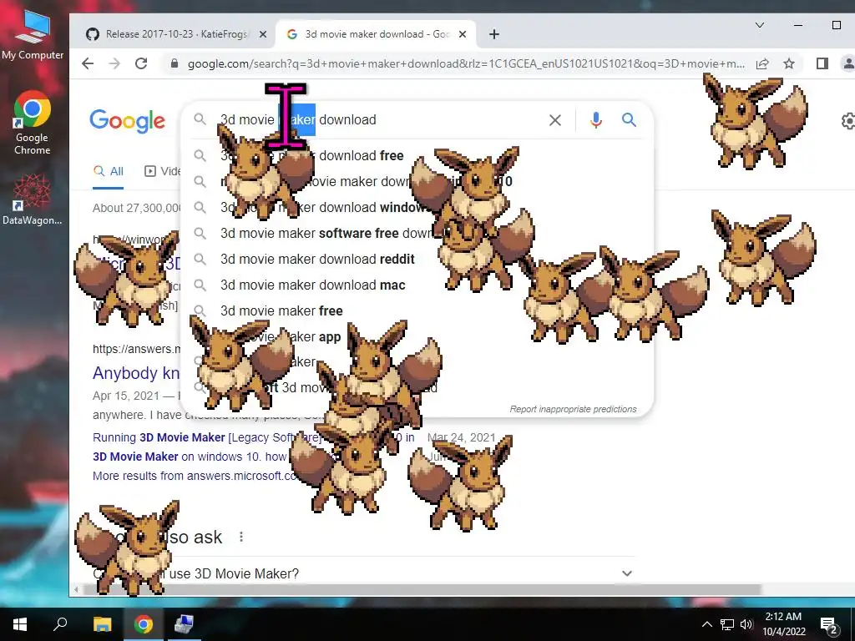Share this page from address bar
This screenshot has height=641, width=855.
coord(762,63)
